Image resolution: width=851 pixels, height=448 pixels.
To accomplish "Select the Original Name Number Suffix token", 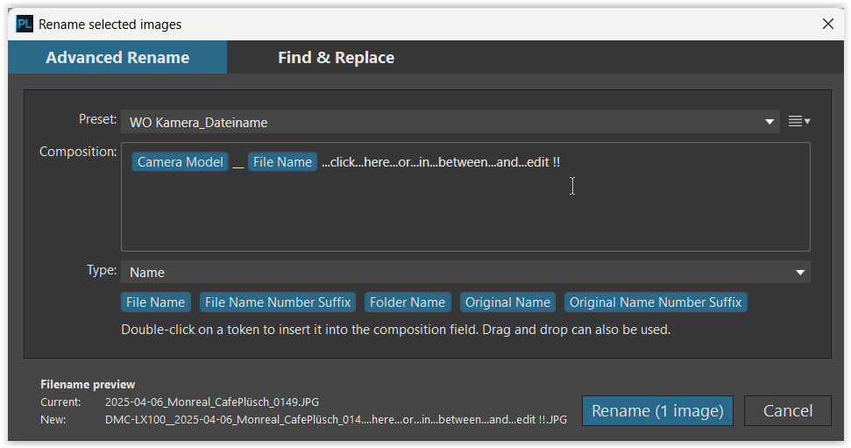I will [656, 302].
